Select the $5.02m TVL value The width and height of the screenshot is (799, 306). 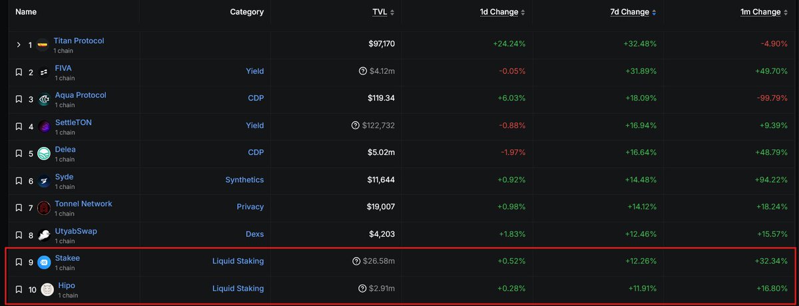tap(381, 152)
